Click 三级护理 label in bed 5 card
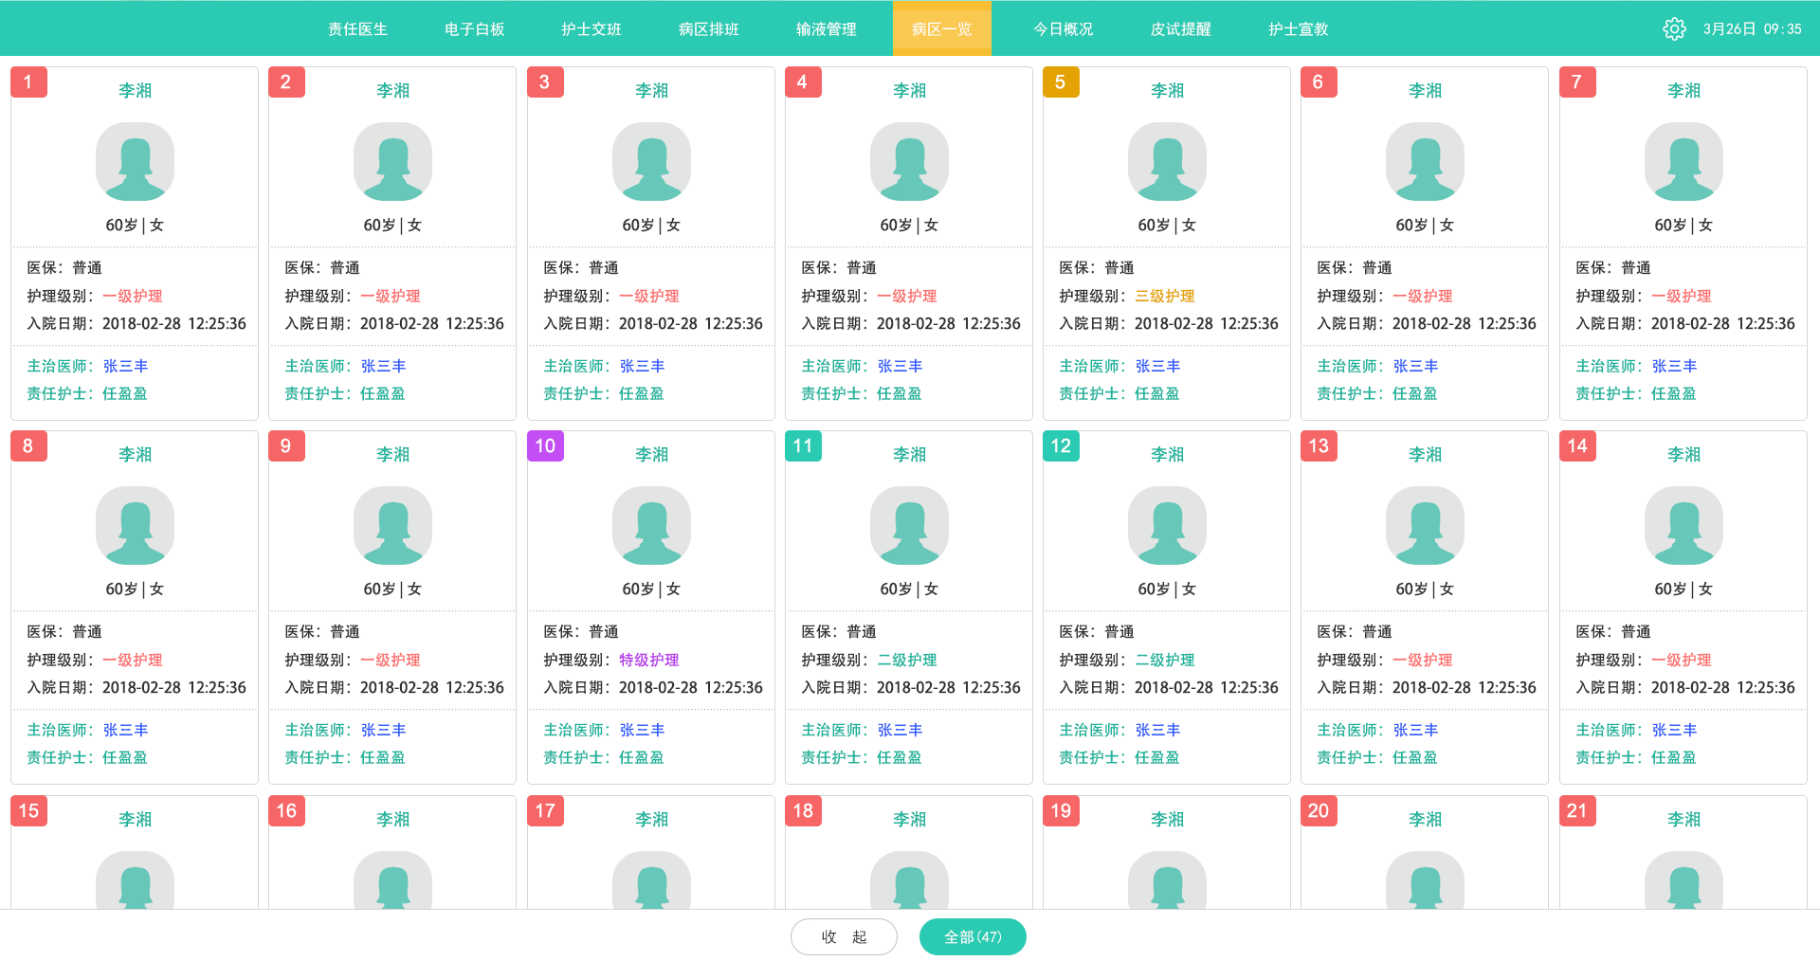Viewport: 1820px width, 961px height. (x=1165, y=296)
